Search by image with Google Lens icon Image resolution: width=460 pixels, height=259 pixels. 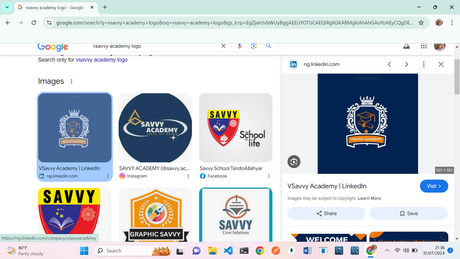pos(254,46)
